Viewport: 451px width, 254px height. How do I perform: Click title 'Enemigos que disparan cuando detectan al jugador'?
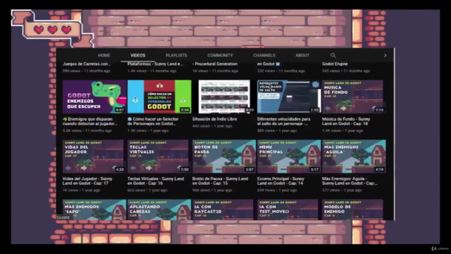pos(89,121)
